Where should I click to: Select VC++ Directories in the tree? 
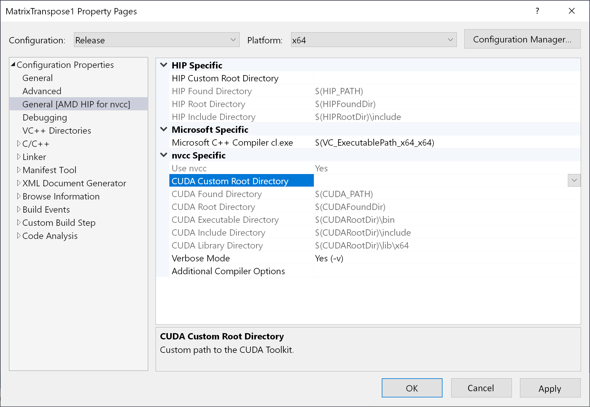coord(57,131)
